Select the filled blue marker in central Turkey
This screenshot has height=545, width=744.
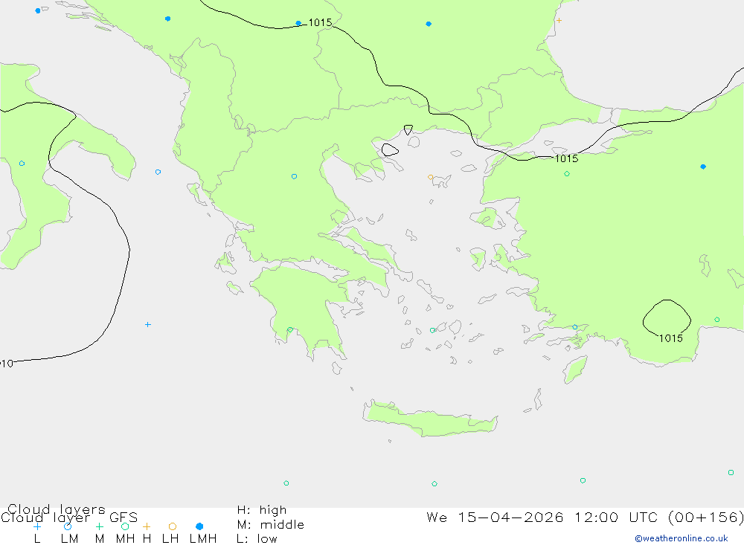click(703, 167)
